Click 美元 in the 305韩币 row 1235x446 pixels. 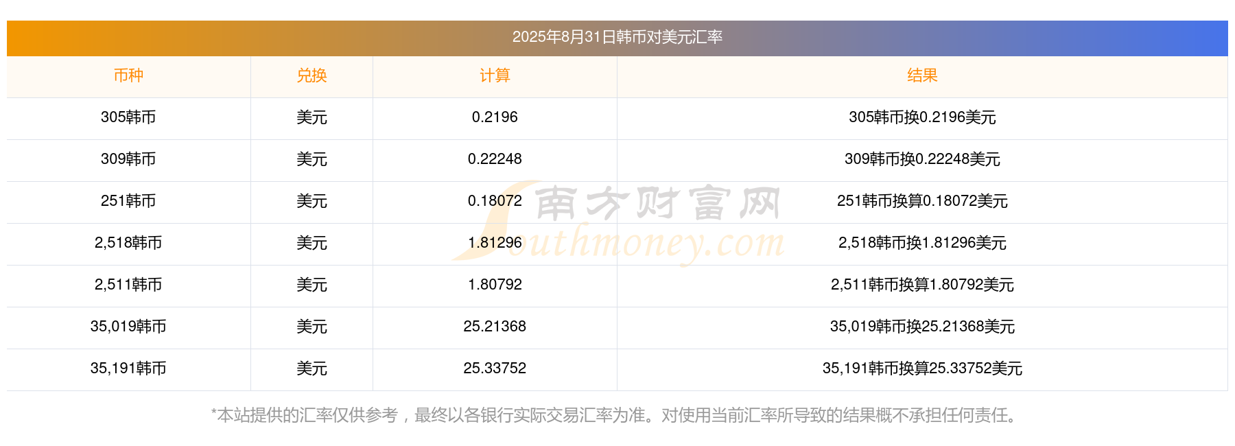click(x=311, y=117)
